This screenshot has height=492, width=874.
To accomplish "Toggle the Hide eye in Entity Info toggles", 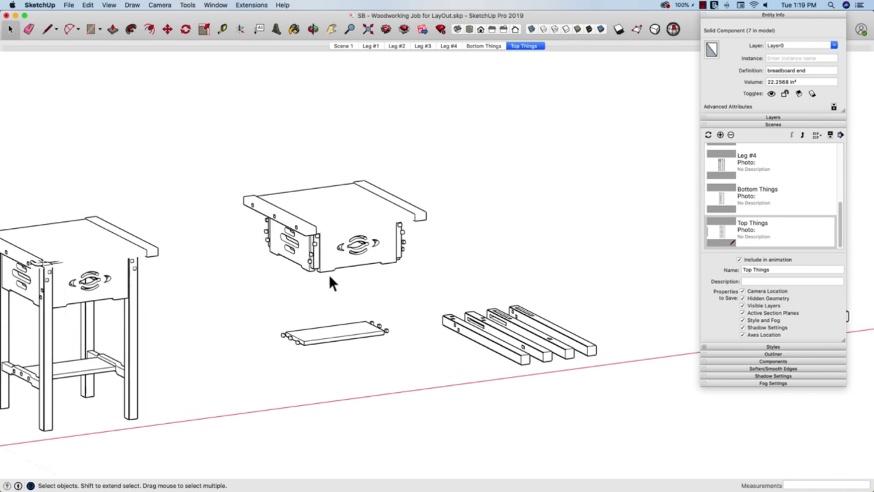I will [x=771, y=94].
